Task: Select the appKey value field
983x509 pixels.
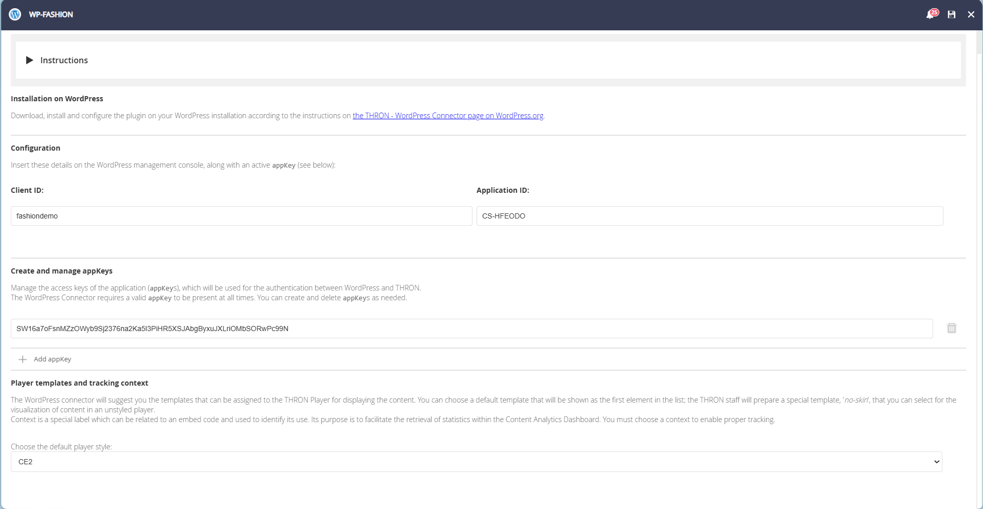Action: (471, 329)
